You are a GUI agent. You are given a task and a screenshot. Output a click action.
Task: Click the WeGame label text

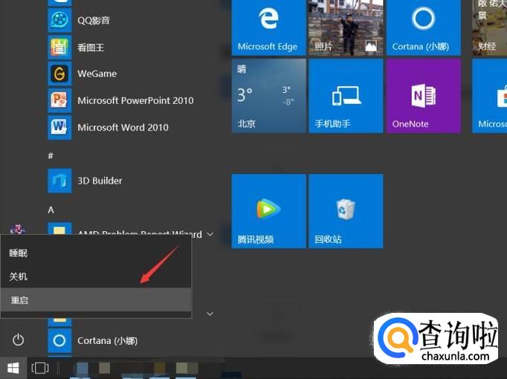tap(97, 74)
